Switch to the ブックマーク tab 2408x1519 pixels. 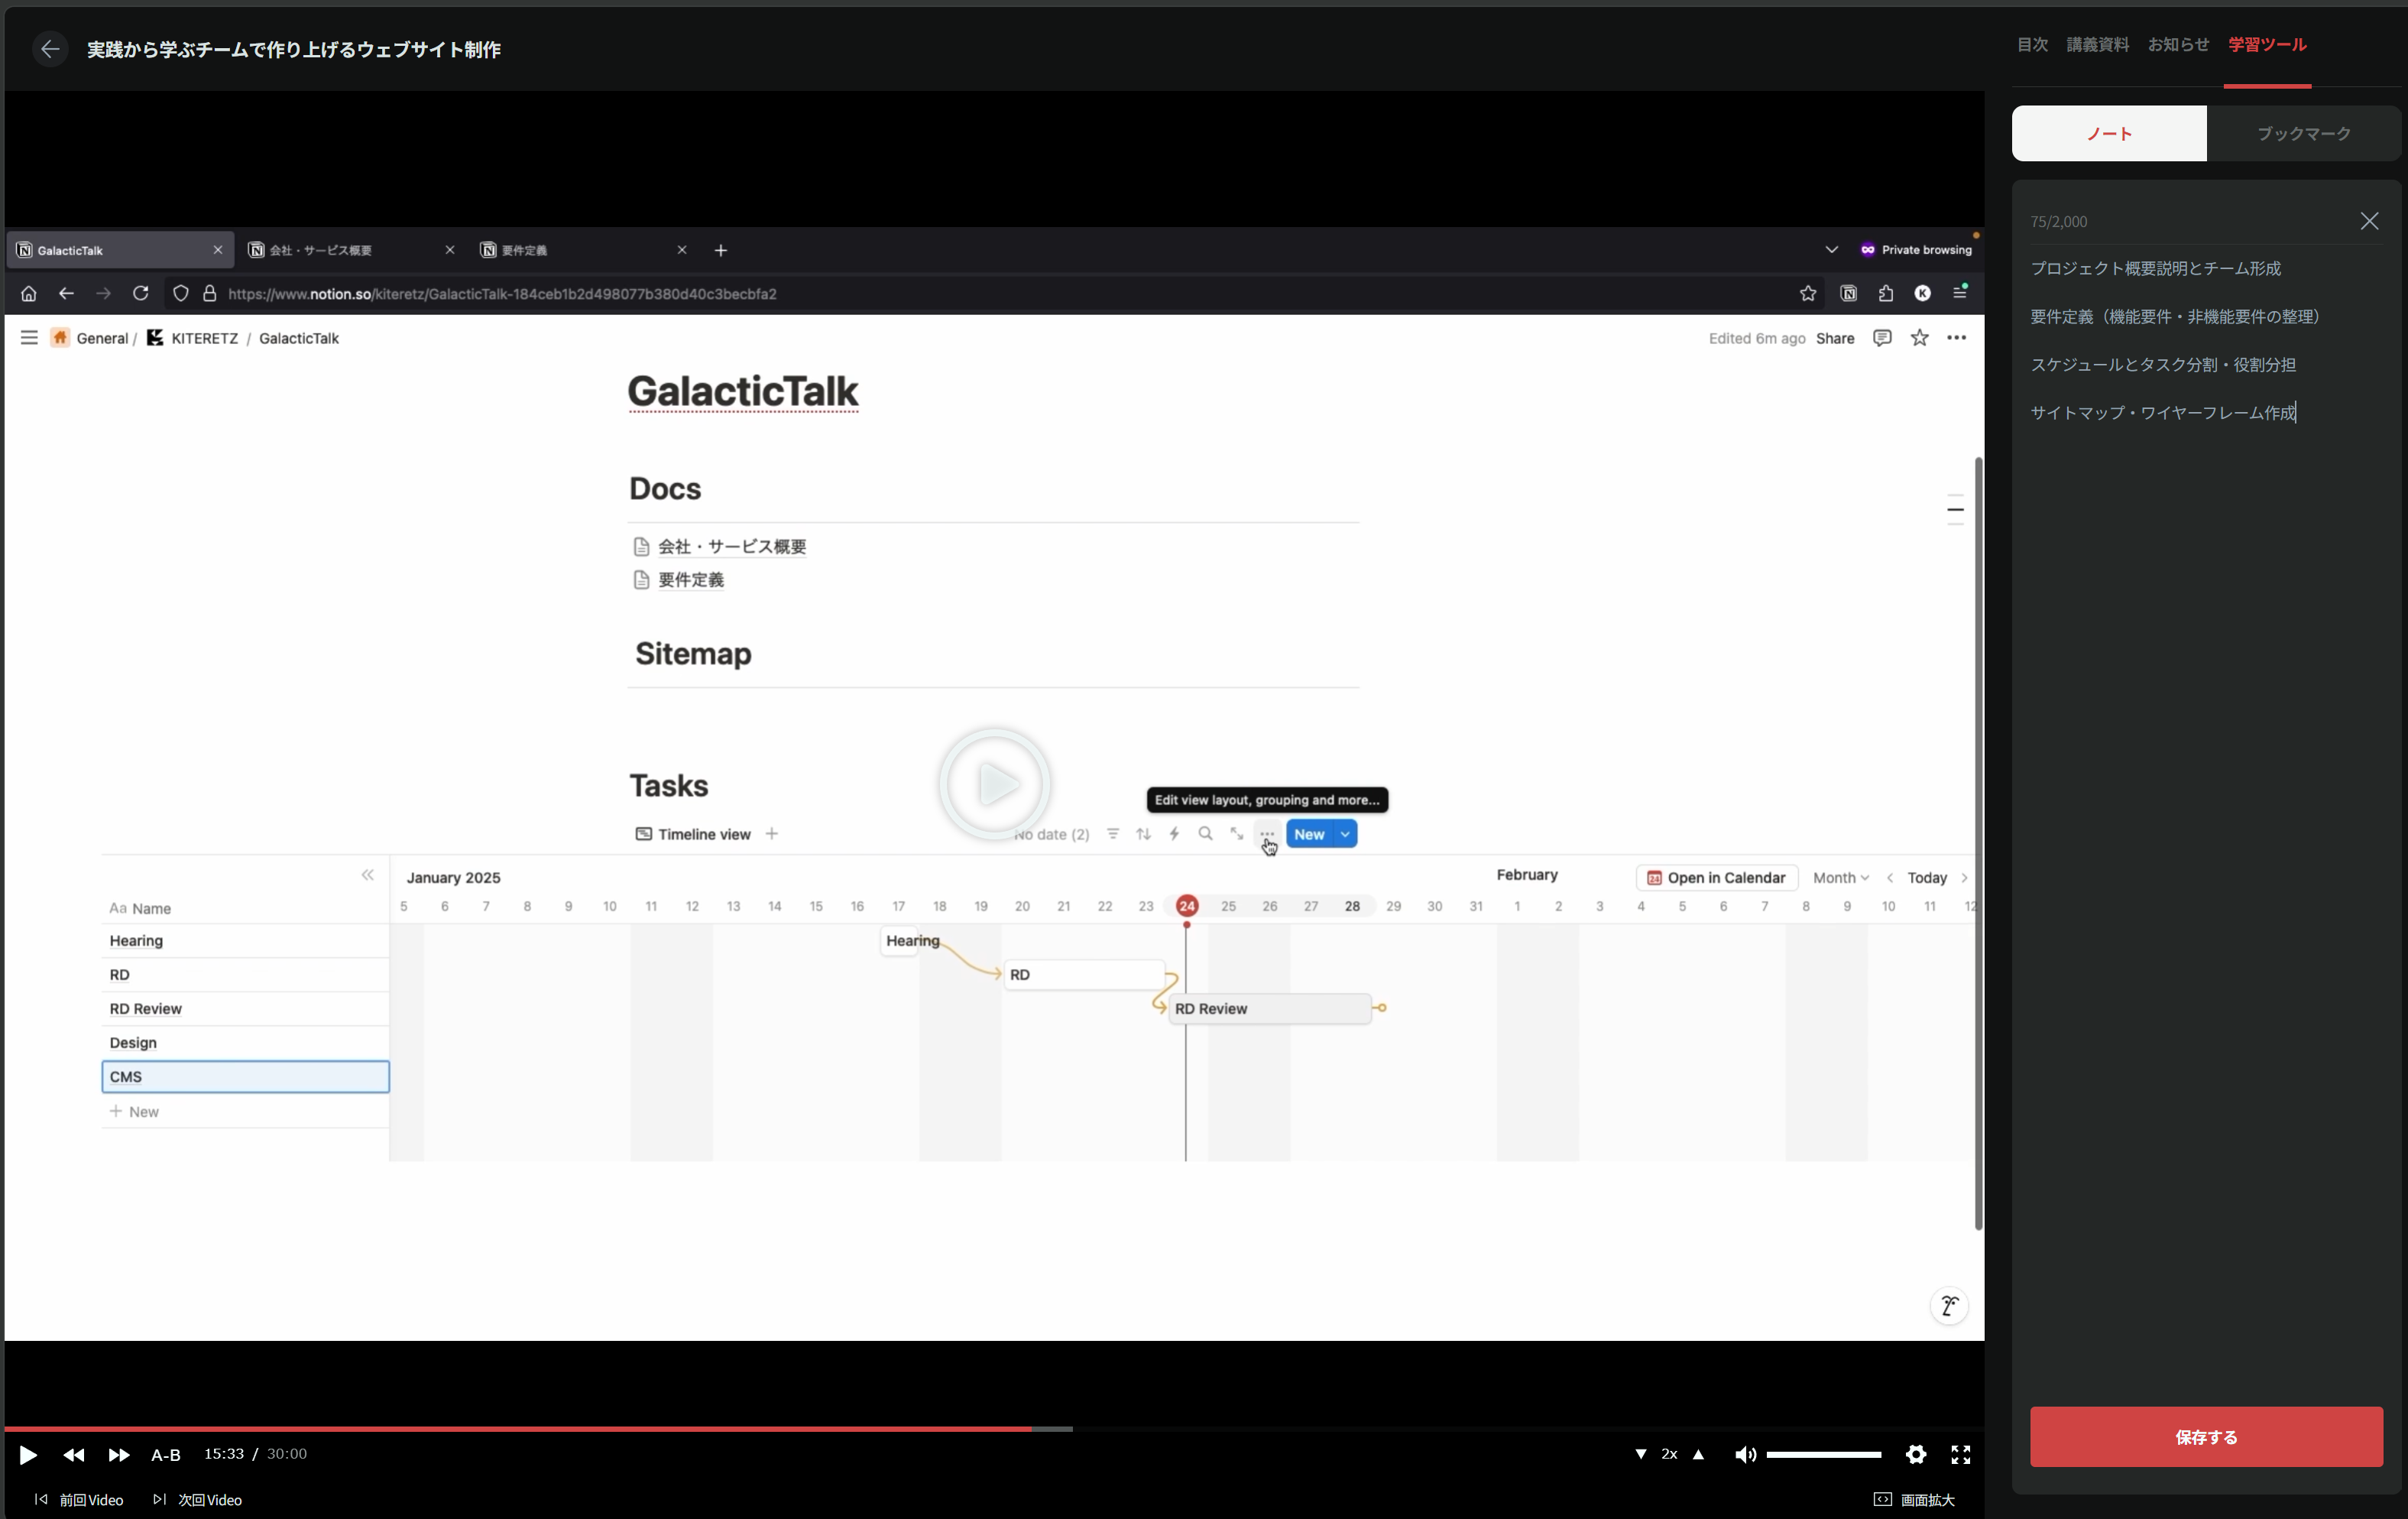pyautogui.click(x=2303, y=133)
